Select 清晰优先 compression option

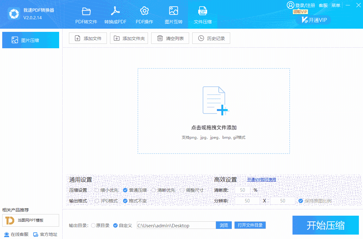point(154,190)
